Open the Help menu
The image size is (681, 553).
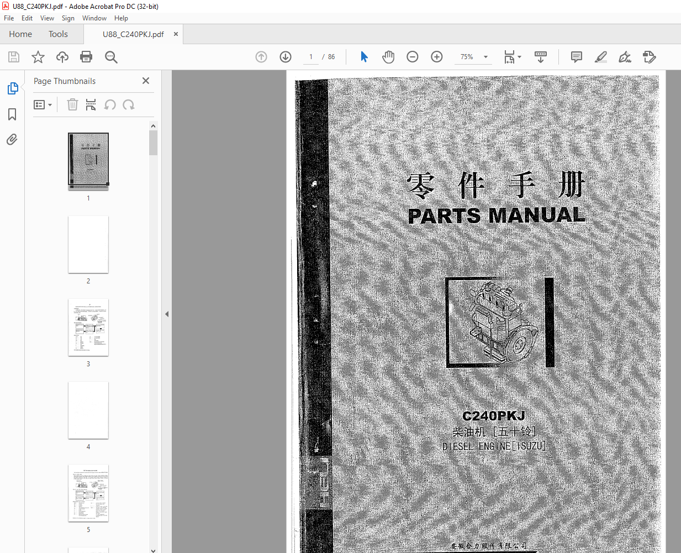pos(121,18)
